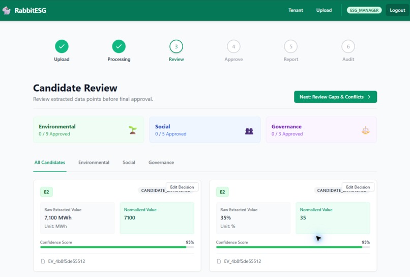410x277 pixels.
Task: Open the Environmental 0 / 9 Approved card
Action: (x=89, y=130)
